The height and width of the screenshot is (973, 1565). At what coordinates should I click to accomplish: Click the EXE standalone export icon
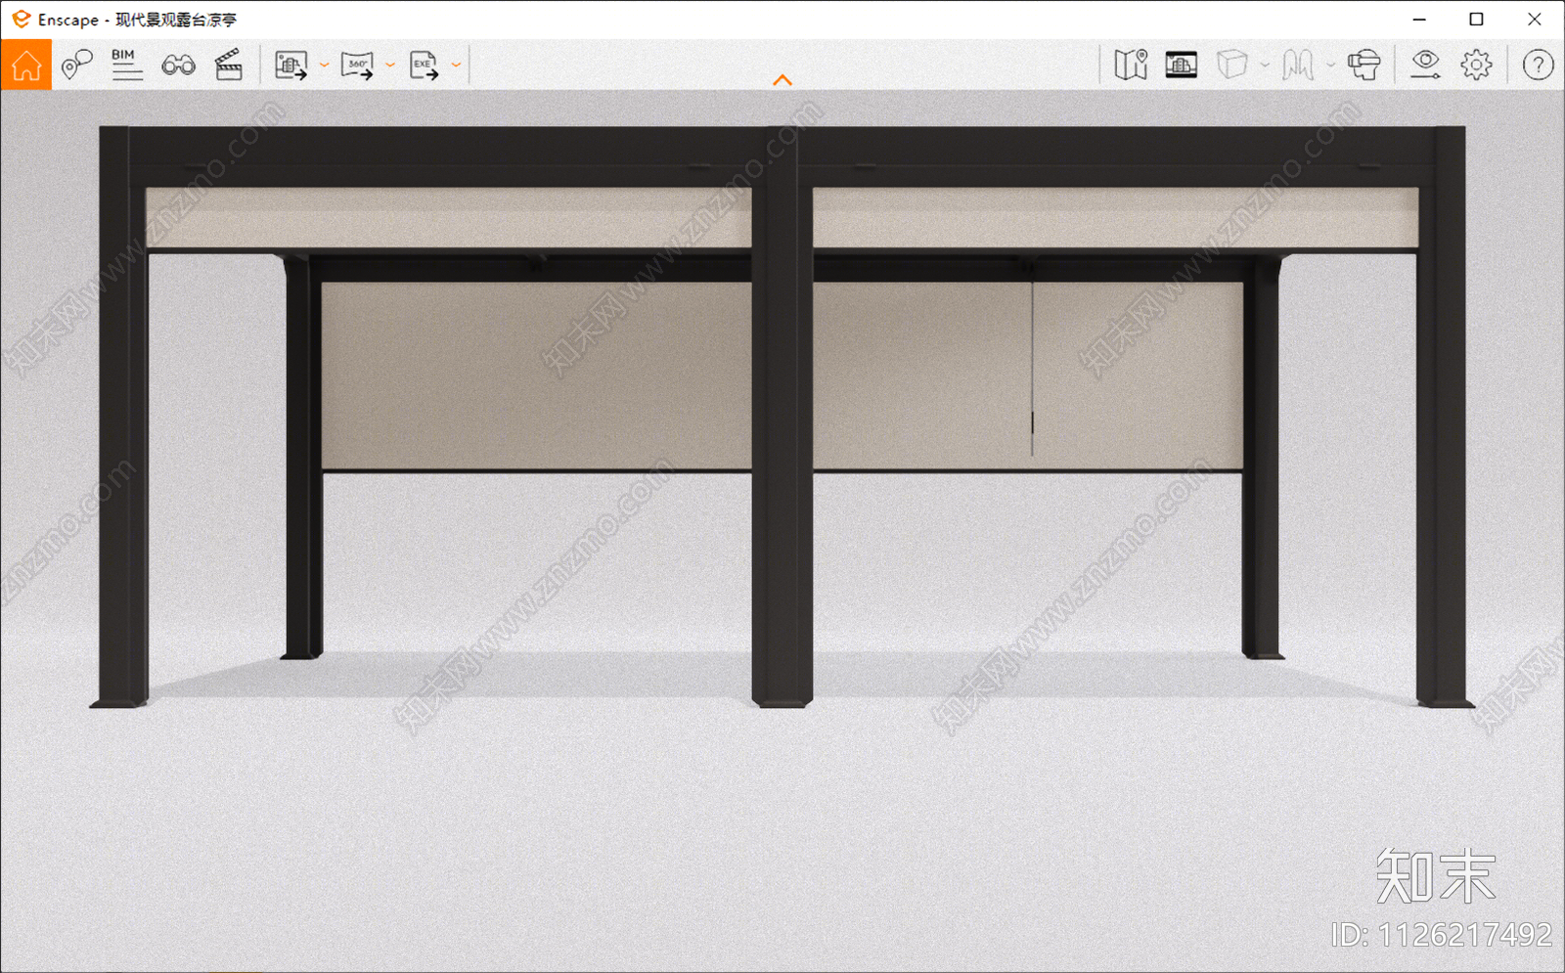click(424, 65)
